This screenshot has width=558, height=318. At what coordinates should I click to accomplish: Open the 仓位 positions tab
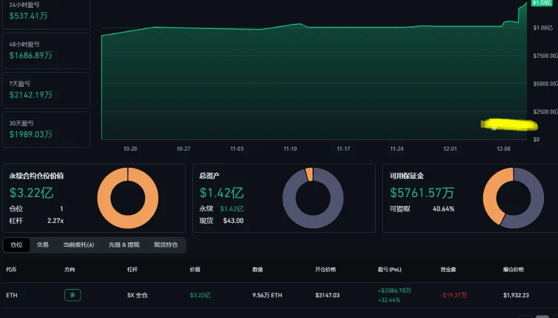click(x=17, y=245)
